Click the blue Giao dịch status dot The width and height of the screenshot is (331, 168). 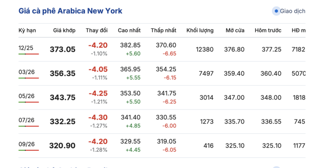click(x=276, y=11)
